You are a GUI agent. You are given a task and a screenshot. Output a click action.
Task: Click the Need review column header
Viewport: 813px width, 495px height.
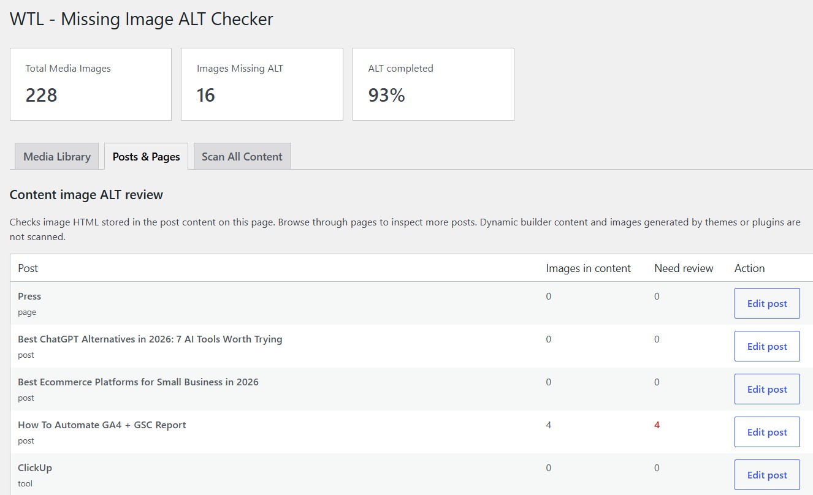point(684,268)
